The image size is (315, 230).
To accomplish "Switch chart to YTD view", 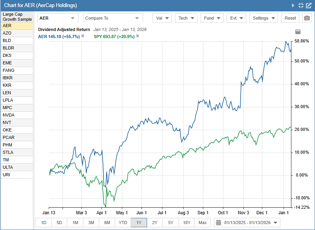I will tap(123, 222).
